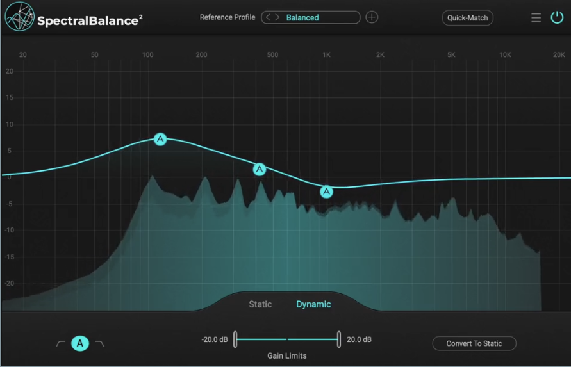Click the 20K frequency axis label
Viewport: 571px width, 367px height.
pyautogui.click(x=559, y=54)
